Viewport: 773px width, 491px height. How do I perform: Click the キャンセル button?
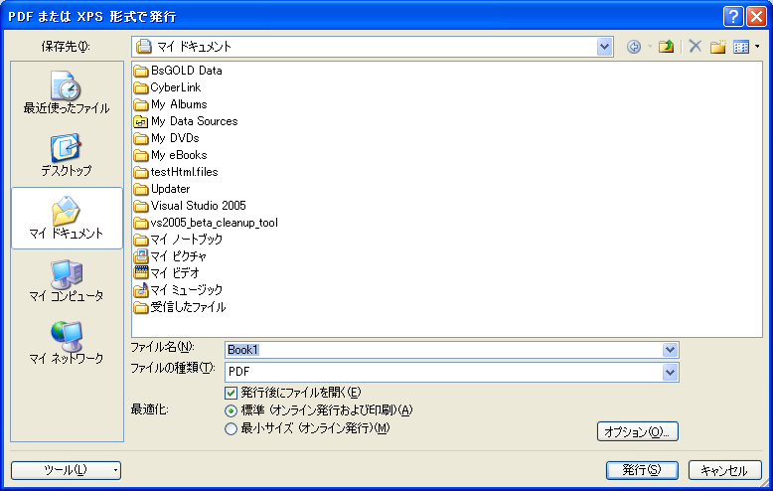click(724, 470)
